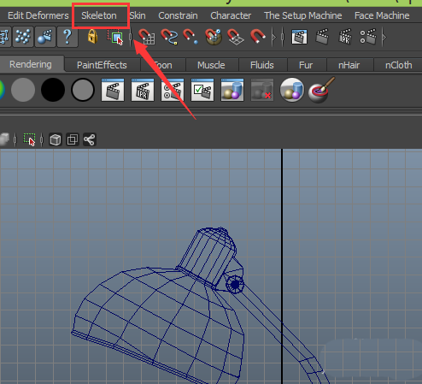This screenshot has height=384, width=422.
Task: Enable snap to grids magnet
Action: [x=146, y=37]
